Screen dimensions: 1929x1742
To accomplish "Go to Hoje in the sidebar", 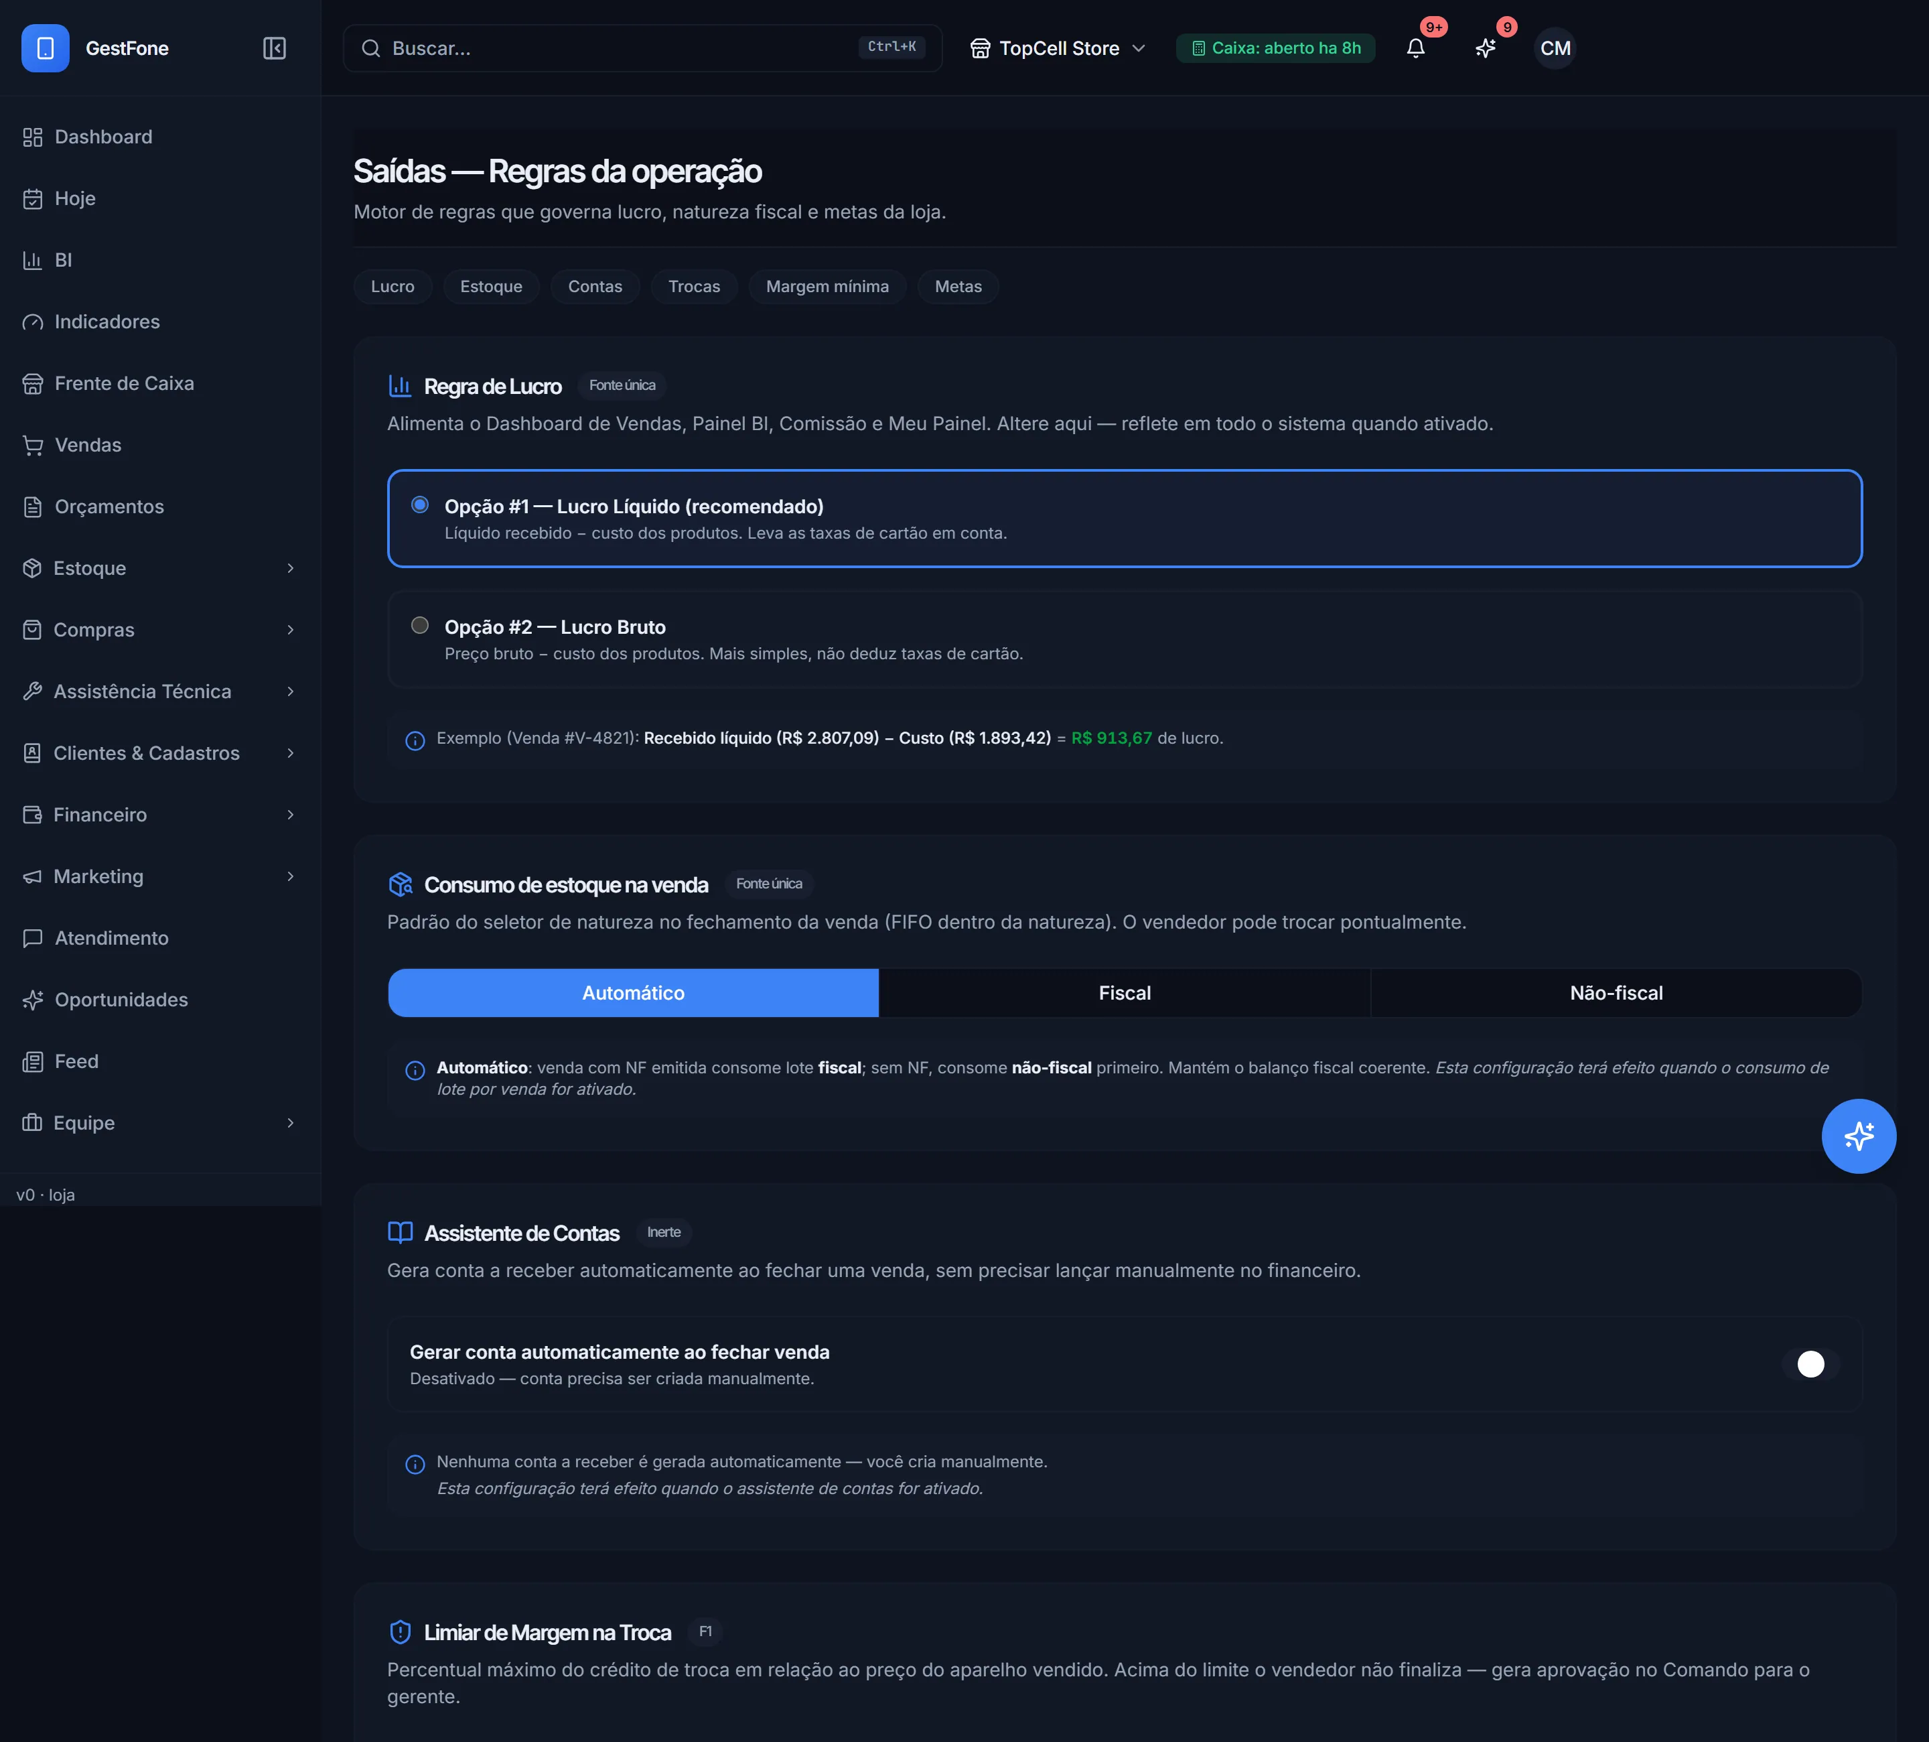I will (160, 199).
